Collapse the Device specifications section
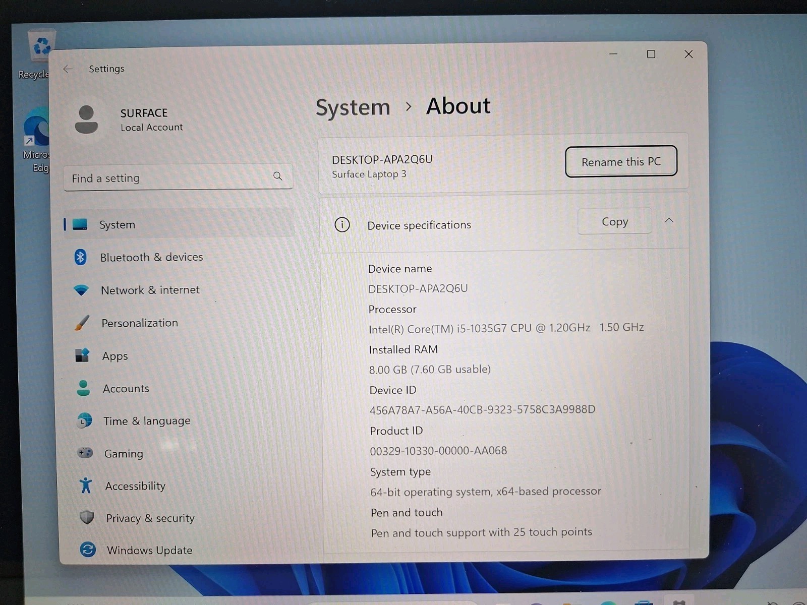807x605 pixels. click(669, 220)
